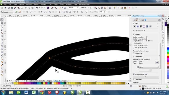The width and height of the screenshot is (169, 95).
Task: Open the Rectangular selection mode dropdown
Action: [x=12, y=12]
